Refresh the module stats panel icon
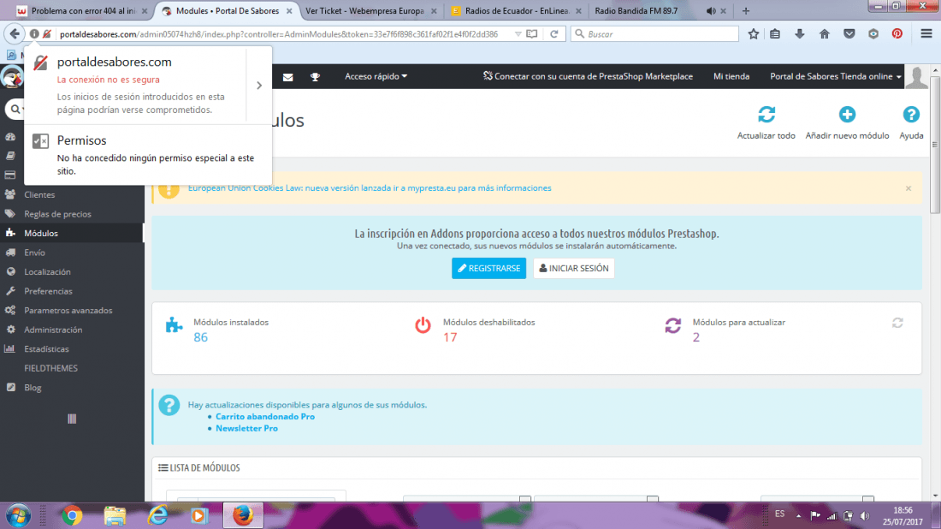The height and width of the screenshot is (529, 941). click(897, 323)
